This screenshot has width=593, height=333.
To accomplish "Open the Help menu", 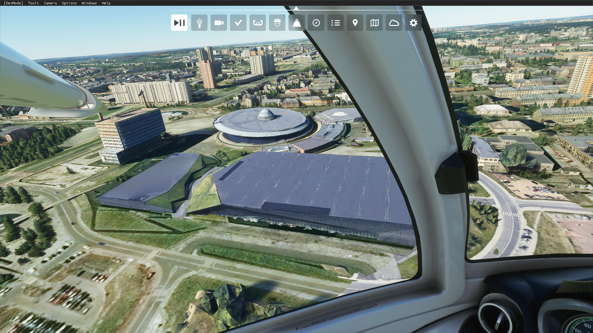I will tap(106, 3).
